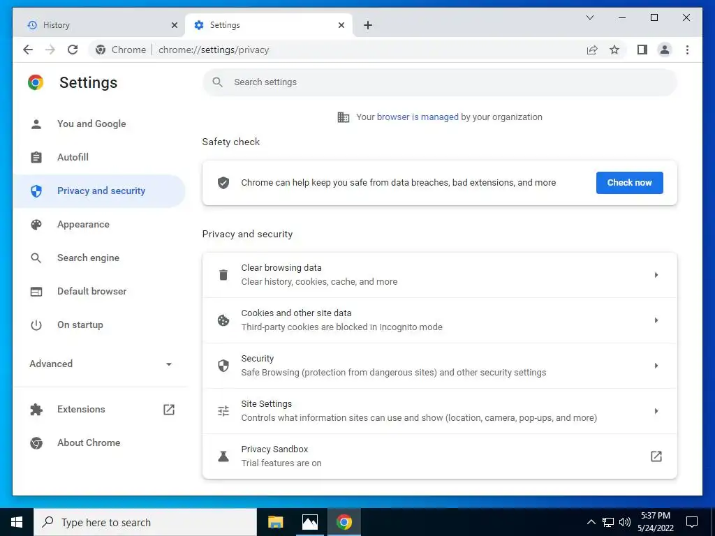Viewport: 715px width, 536px height.
Task: Close the Settings tab
Action: click(341, 25)
